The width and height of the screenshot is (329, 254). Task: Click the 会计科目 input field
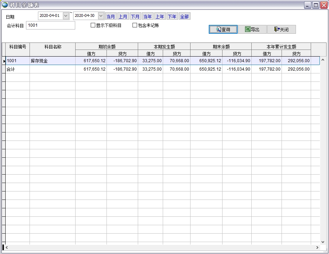51,25
